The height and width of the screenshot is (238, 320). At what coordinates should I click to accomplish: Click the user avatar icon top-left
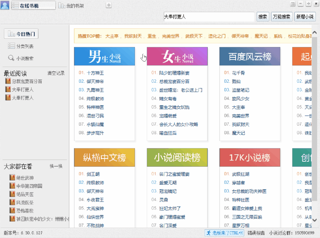pos(4,5)
